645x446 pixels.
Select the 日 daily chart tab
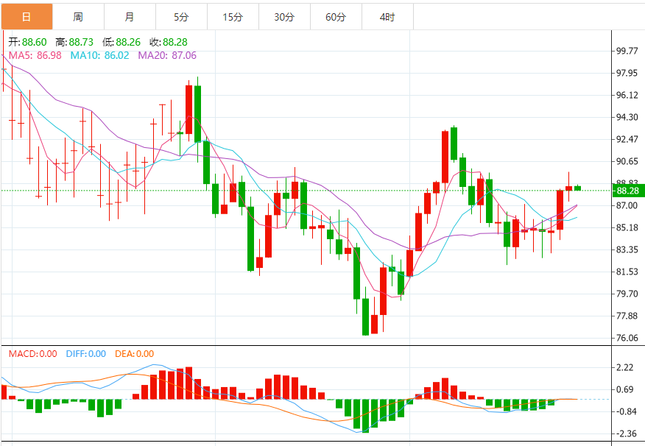click(x=27, y=17)
